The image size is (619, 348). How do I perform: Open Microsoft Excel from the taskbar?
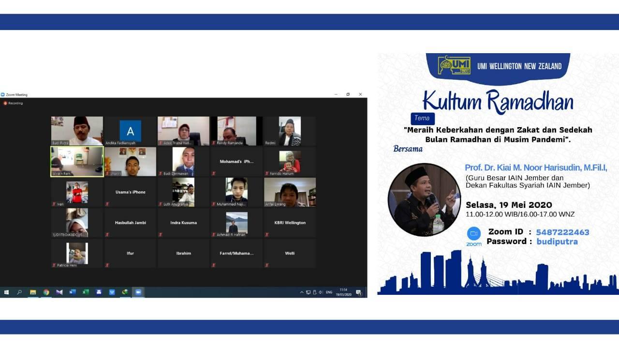[x=86, y=292]
